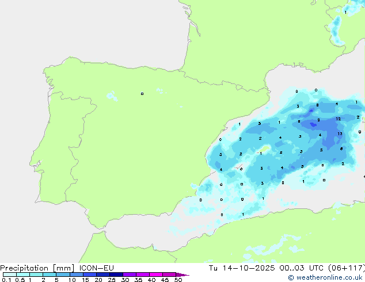365x282 pixels.
Task: Select the 5–10 mm legend color box
Action: tap(63, 275)
